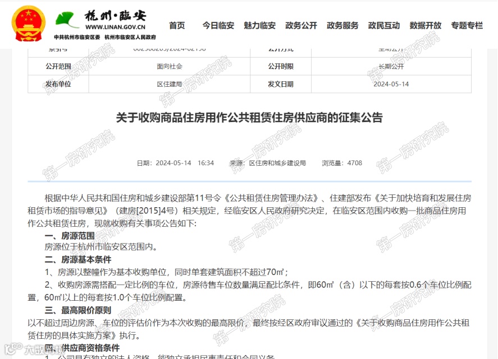Image resolution: width=498 pixels, height=359 pixels.
Task: Click the 浏览量：4708 view count
Action: [342, 163]
